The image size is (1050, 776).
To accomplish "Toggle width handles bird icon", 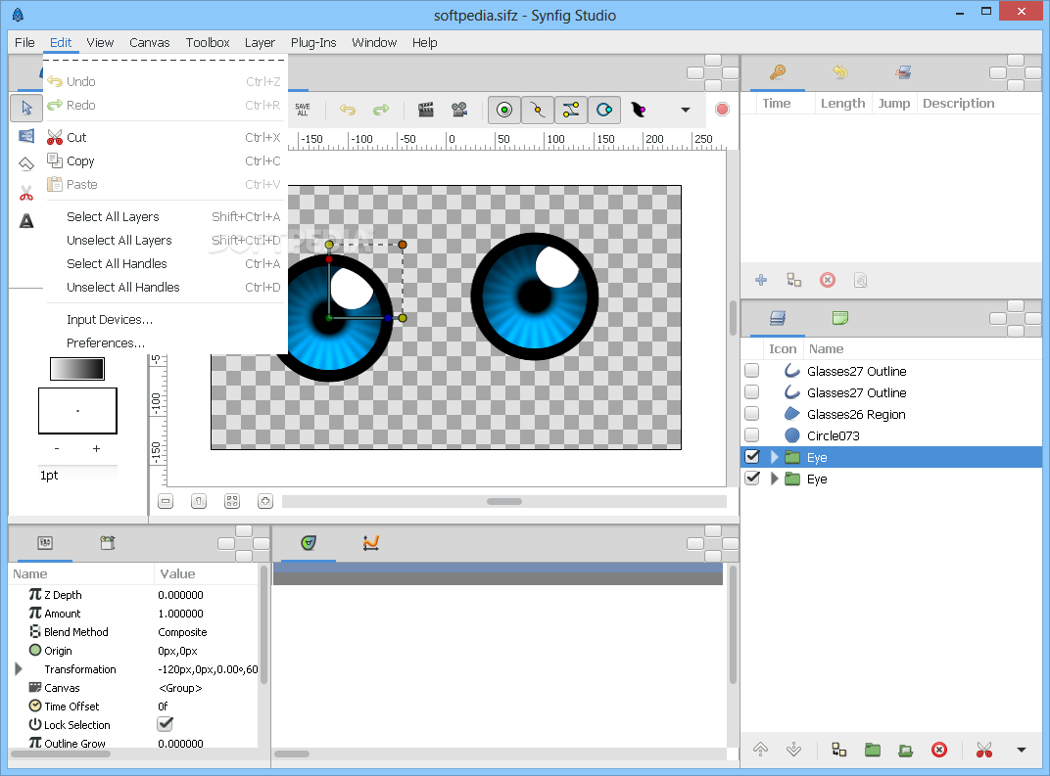I will (x=639, y=110).
